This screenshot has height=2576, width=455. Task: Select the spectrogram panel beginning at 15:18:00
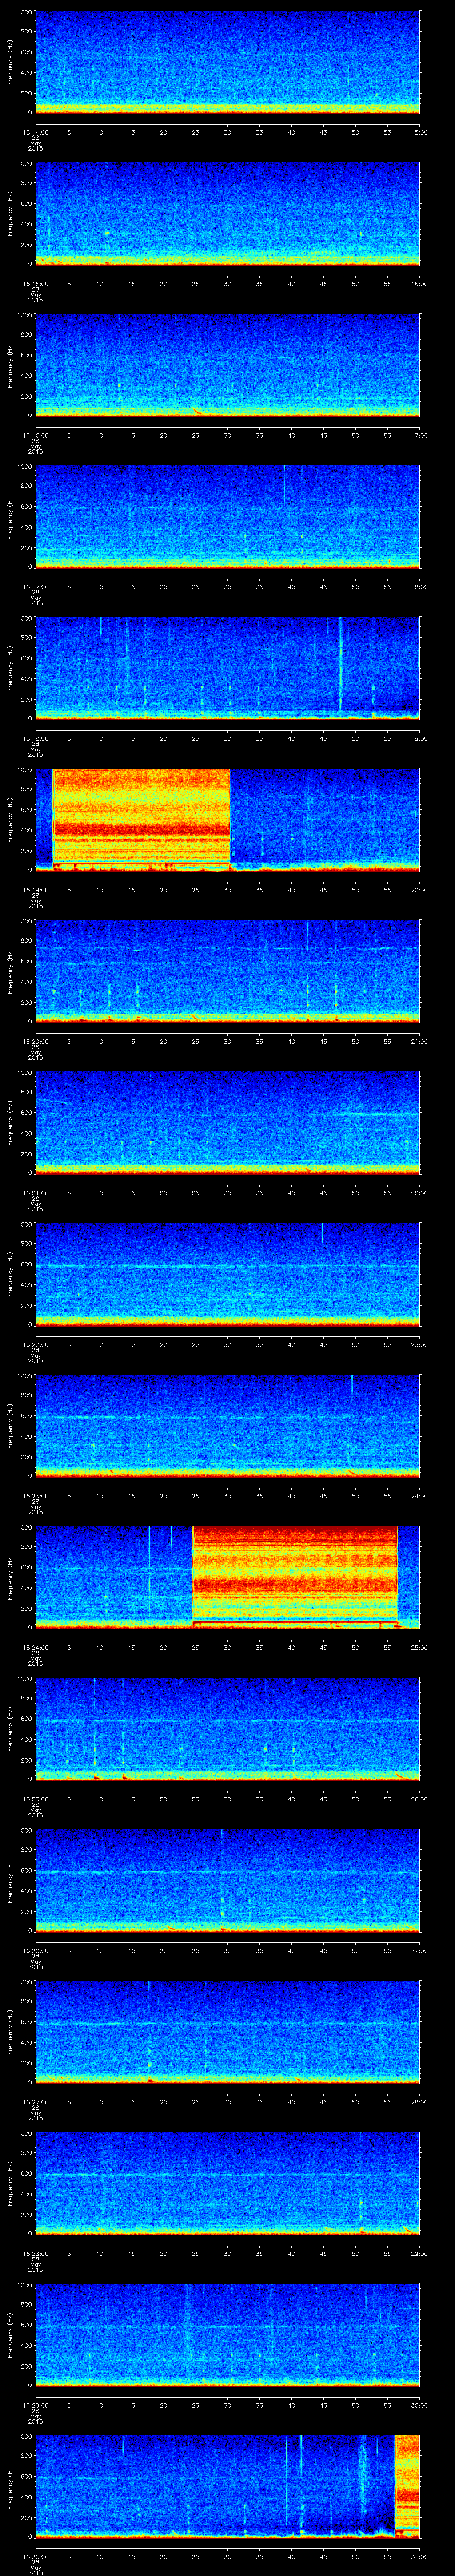pyautogui.click(x=227, y=668)
